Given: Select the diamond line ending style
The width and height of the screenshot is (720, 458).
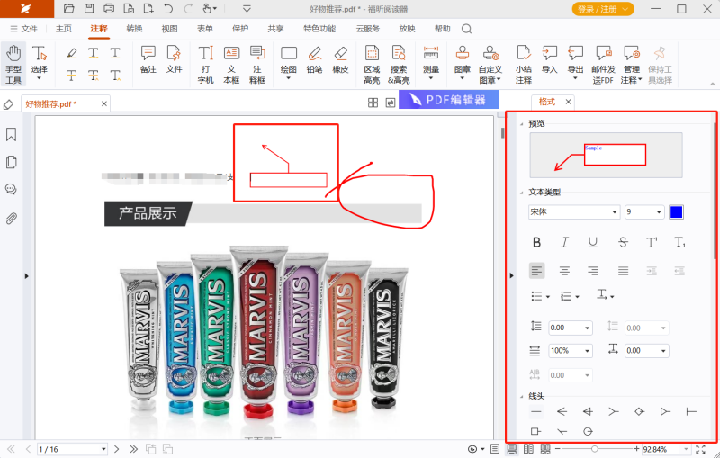Looking at the screenshot, I should pos(639,411).
